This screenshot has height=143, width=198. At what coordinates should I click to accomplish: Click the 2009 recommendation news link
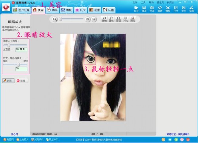tap(99, 139)
